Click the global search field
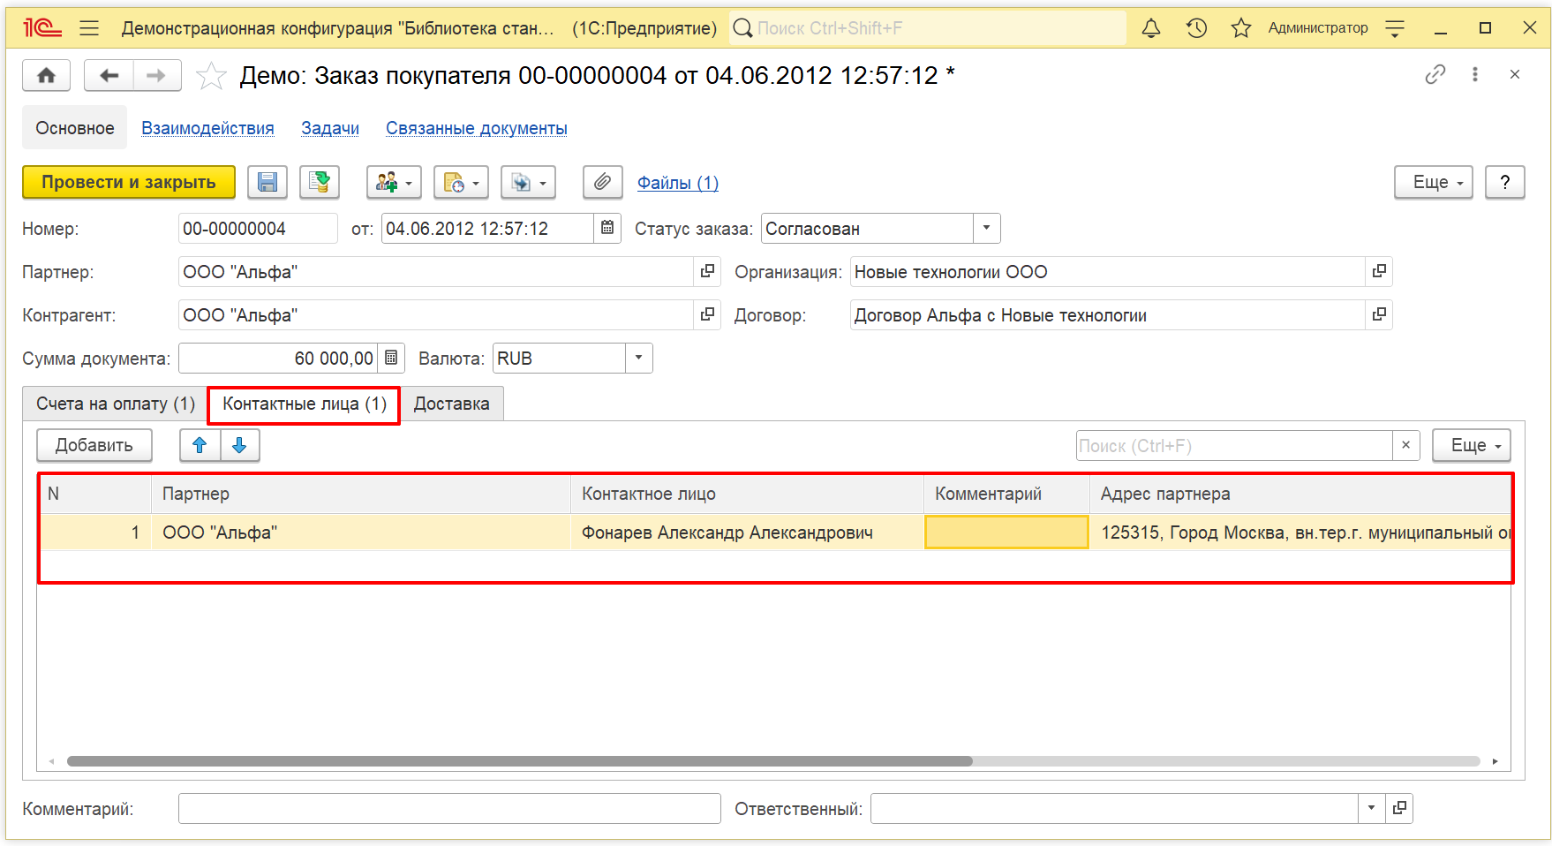Image resolution: width=1552 pixels, height=846 pixels. (927, 28)
